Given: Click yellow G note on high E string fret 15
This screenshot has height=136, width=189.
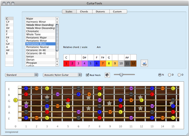Looking at the screenshot, I should click(x=173, y=88).
